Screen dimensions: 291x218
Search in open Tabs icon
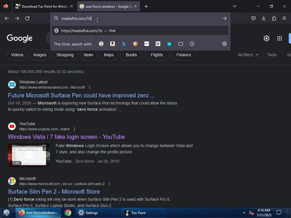(x=180, y=44)
